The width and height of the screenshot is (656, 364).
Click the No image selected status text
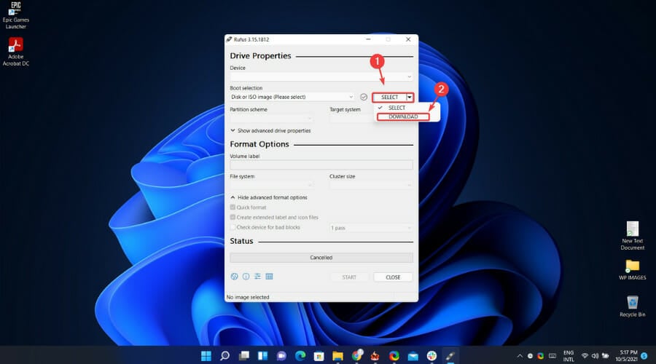pos(248,297)
